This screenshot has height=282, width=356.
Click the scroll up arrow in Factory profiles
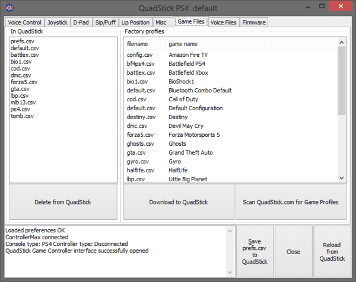point(341,42)
